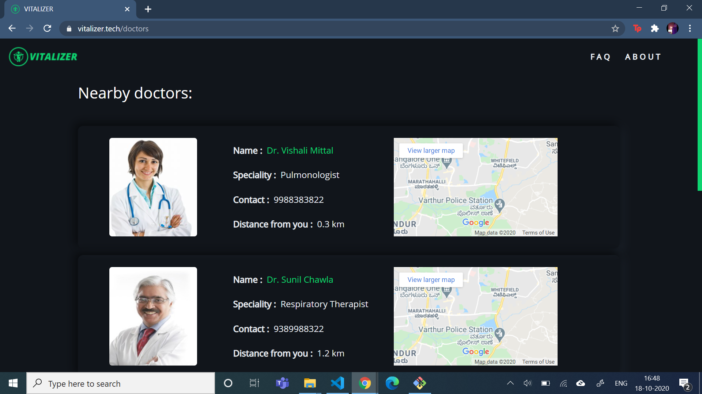Open Microsoft Edge from taskbar
702x394 pixels.
[x=392, y=383]
